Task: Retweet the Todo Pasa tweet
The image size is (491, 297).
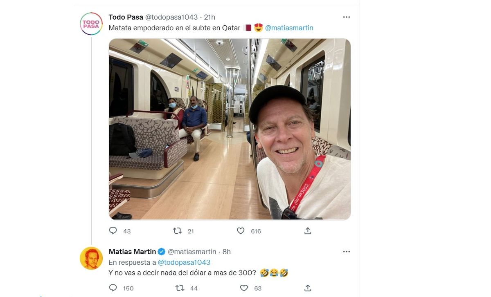Action: [178, 231]
